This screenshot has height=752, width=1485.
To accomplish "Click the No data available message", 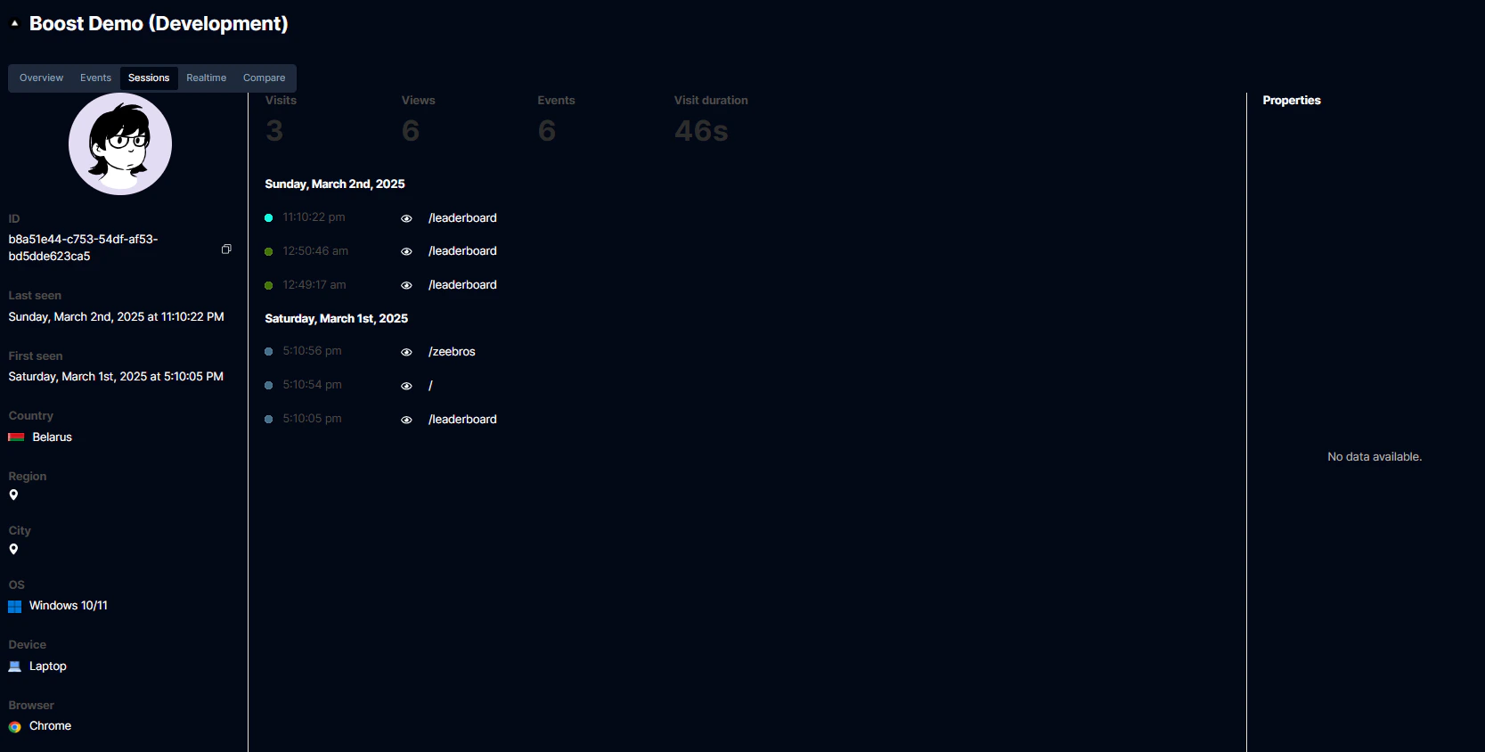I will (x=1375, y=457).
